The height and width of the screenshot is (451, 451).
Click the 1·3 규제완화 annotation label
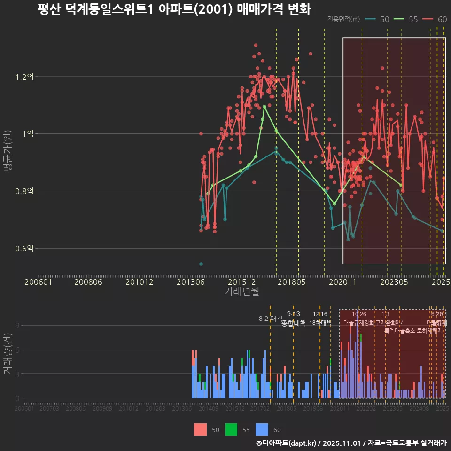click(x=386, y=319)
